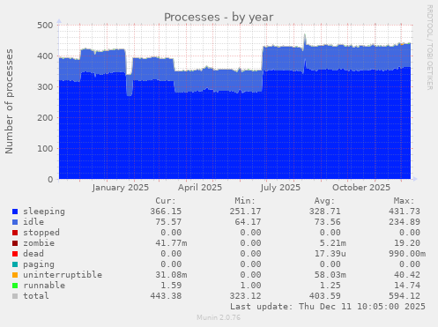438x327 pixels.
Task: Click the 400 y-axis tick label
Action: click(45, 56)
